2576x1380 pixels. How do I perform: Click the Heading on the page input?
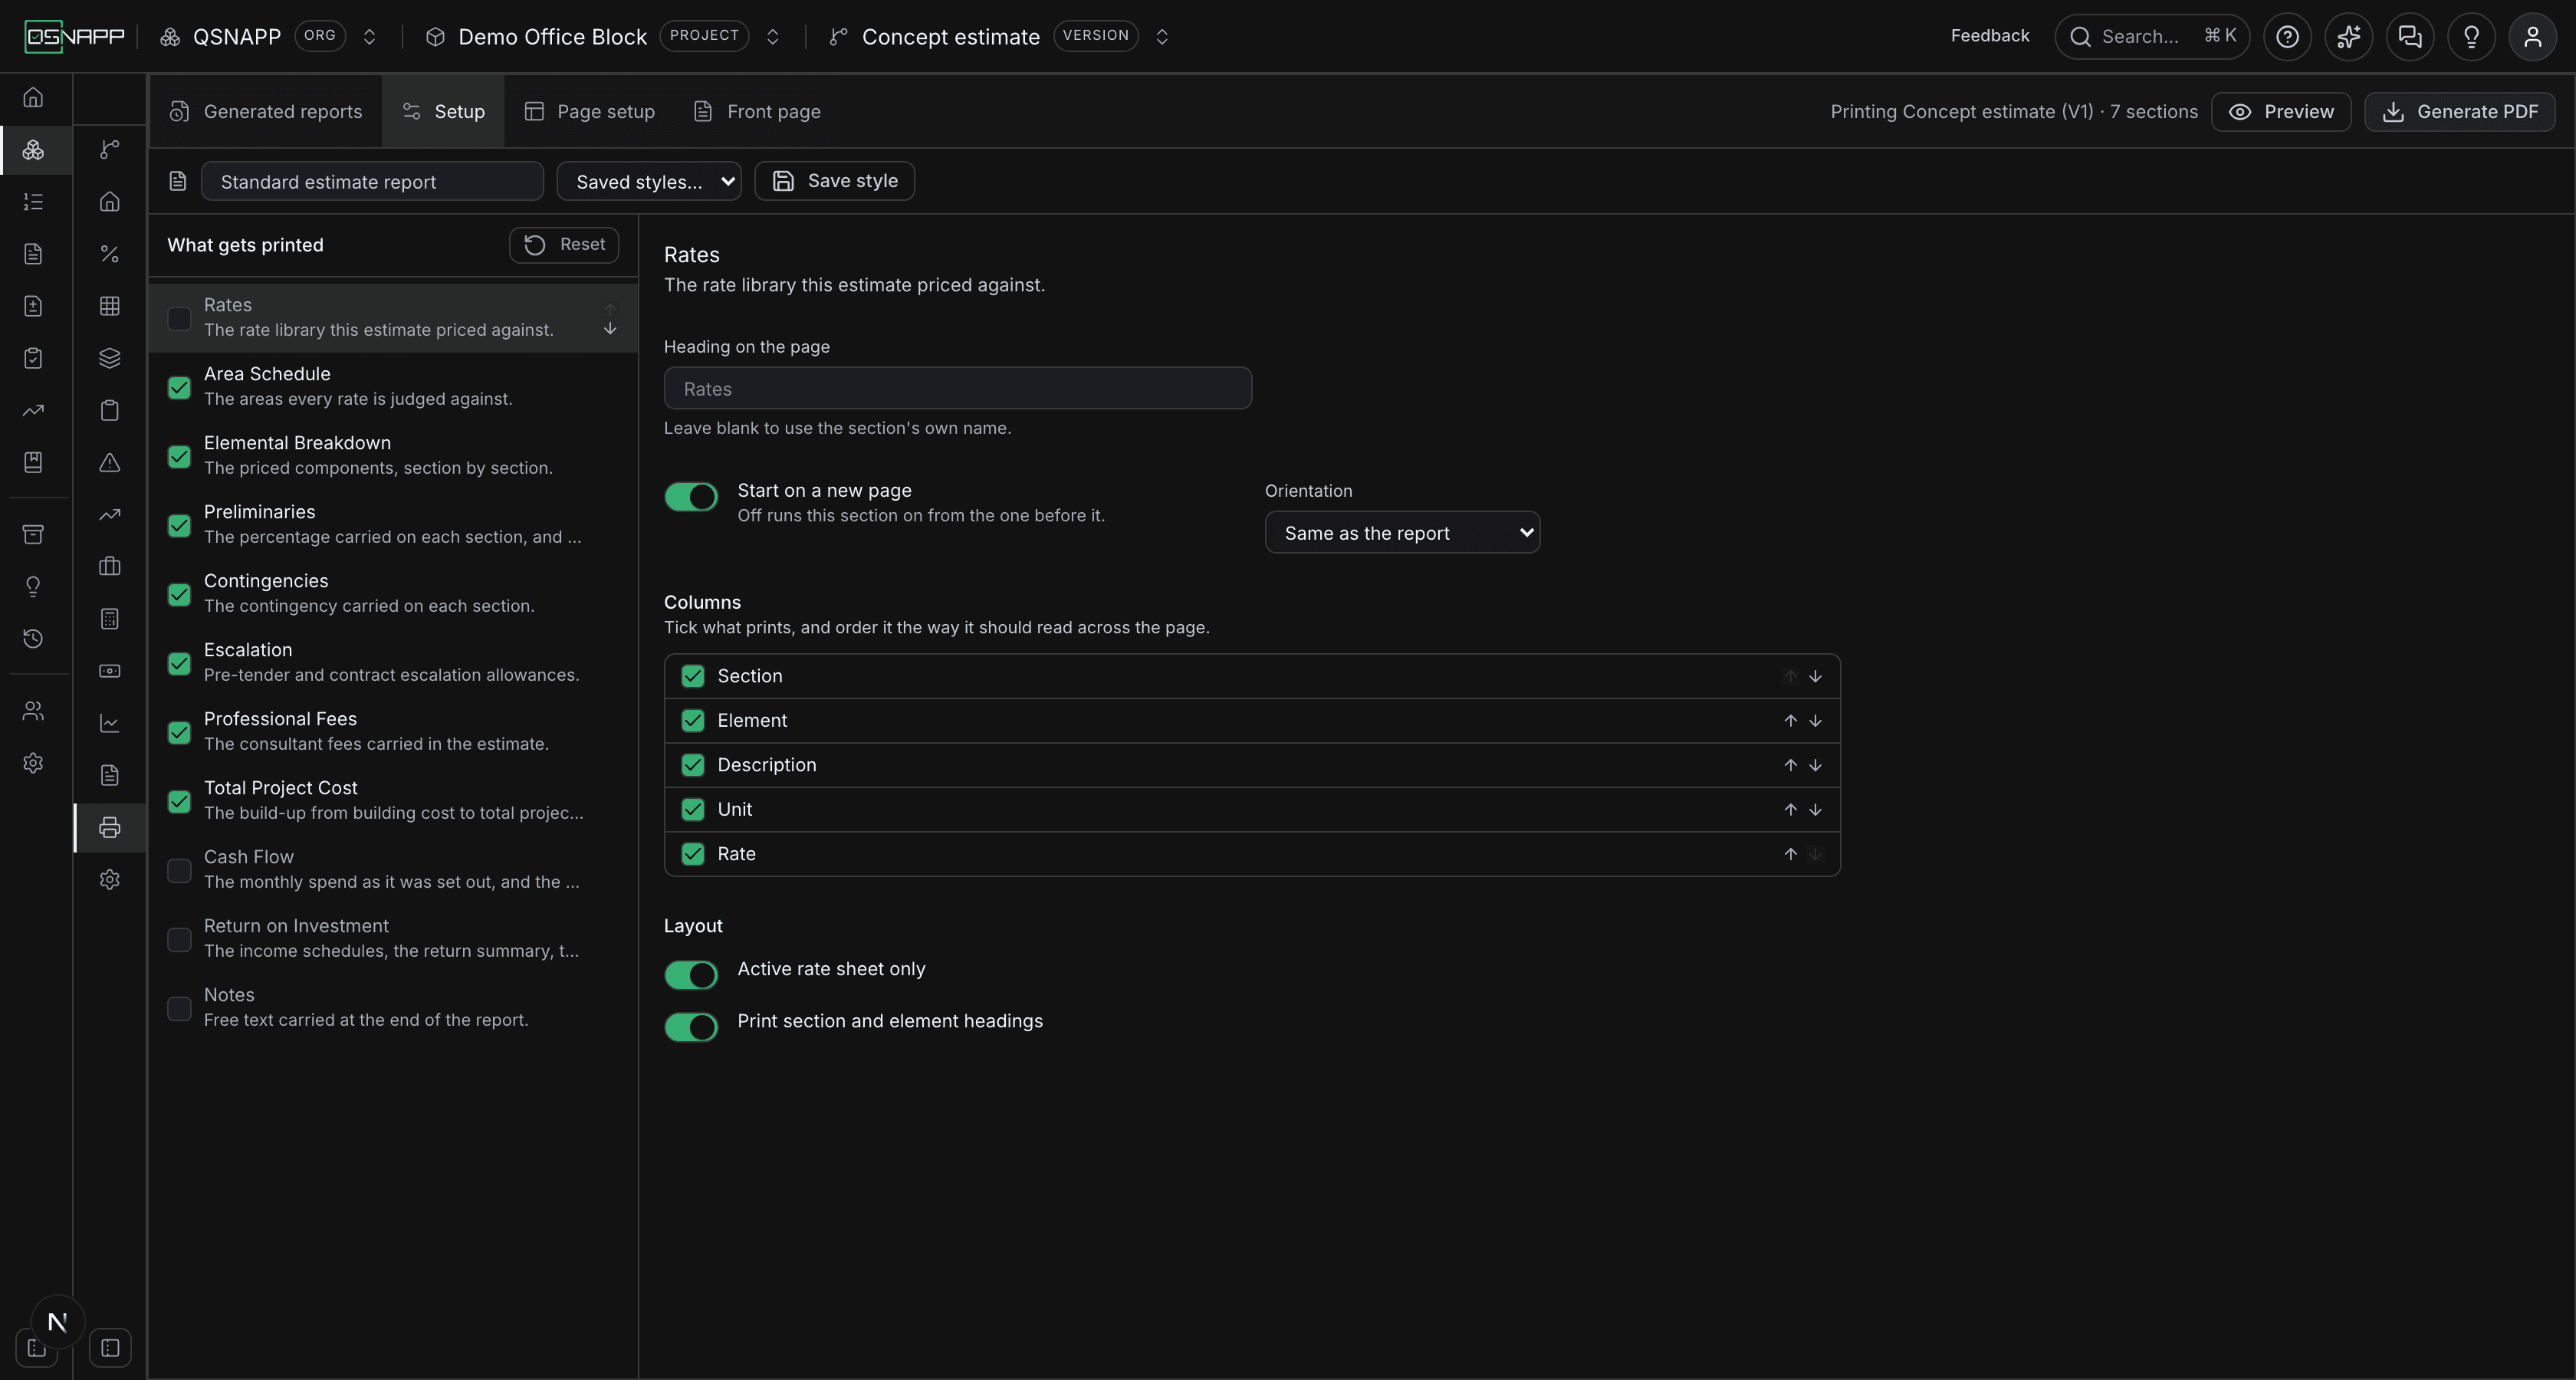[x=958, y=389]
